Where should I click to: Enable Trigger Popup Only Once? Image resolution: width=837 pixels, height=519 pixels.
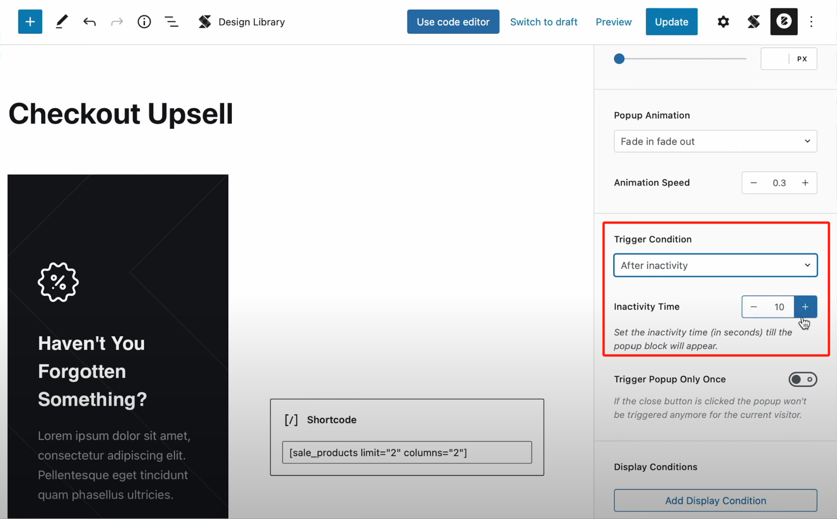802,379
